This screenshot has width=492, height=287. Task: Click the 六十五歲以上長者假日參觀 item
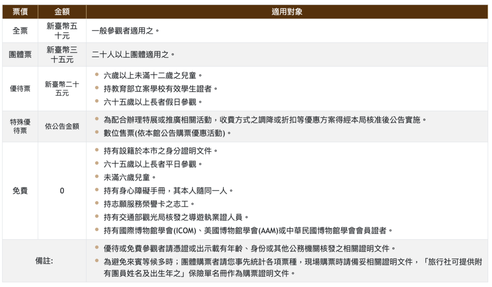(x=153, y=102)
